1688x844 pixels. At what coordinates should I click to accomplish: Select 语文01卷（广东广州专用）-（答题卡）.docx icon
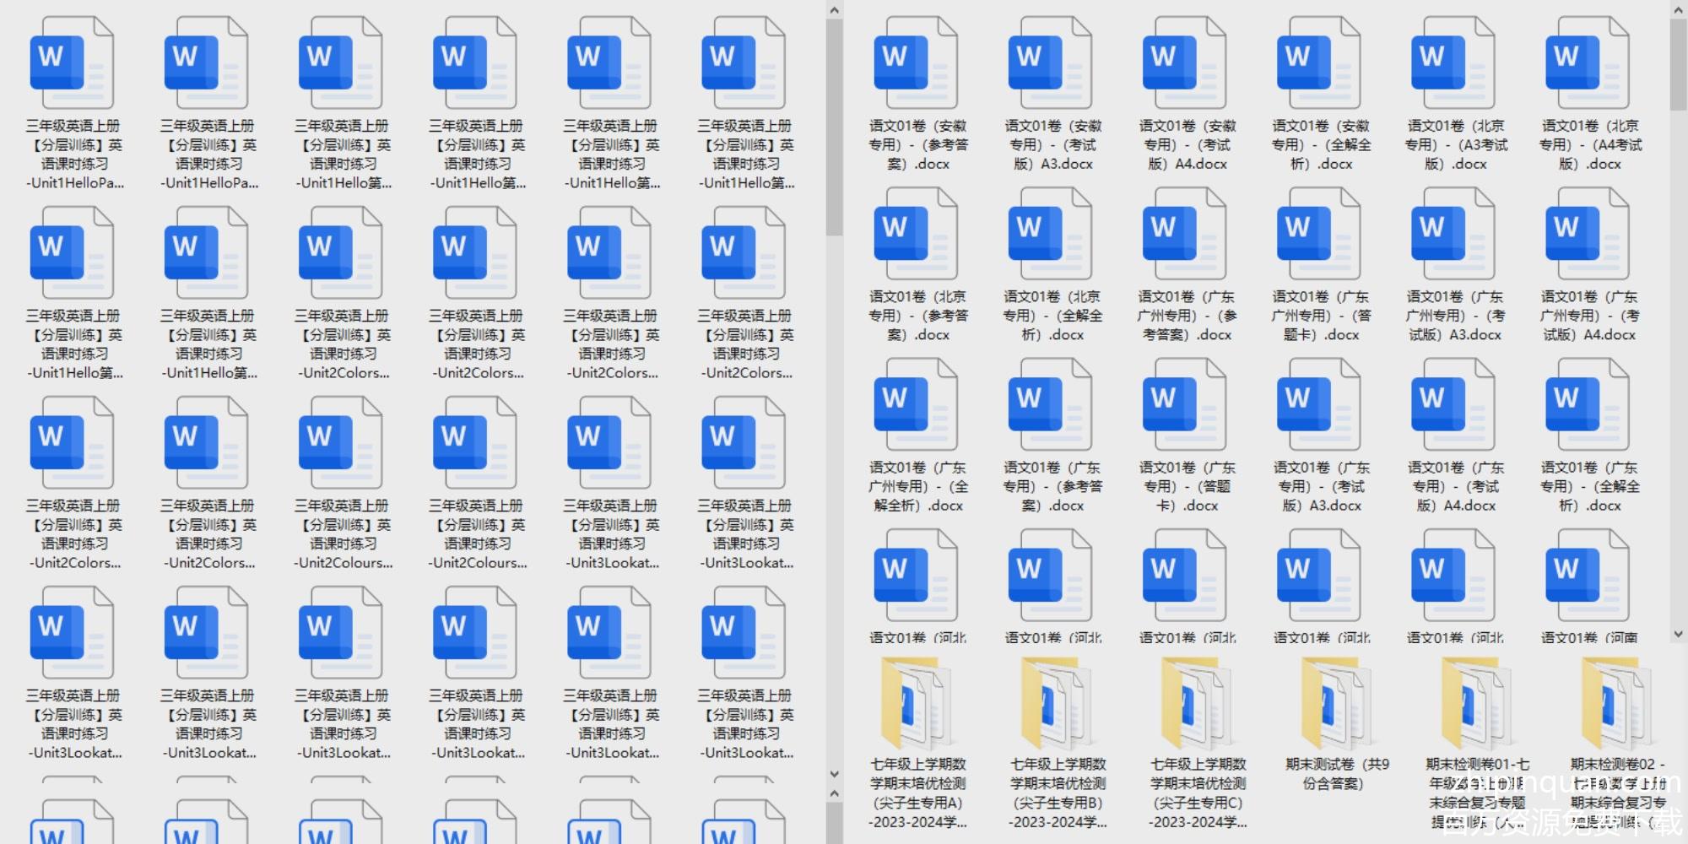1319,234
